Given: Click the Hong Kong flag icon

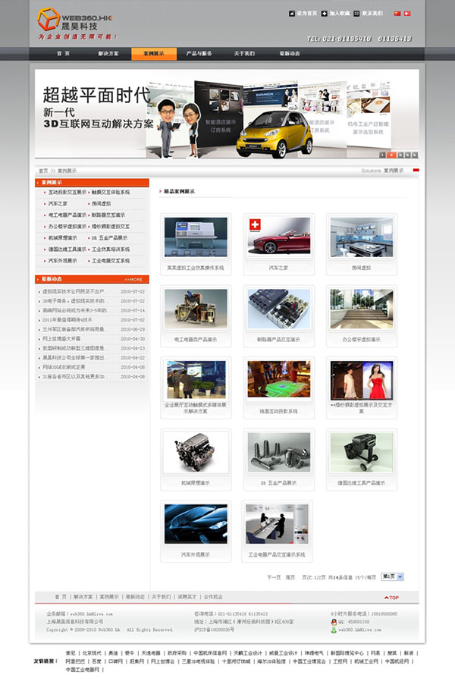Looking at the screenshot, I should [x=407, y=14].
